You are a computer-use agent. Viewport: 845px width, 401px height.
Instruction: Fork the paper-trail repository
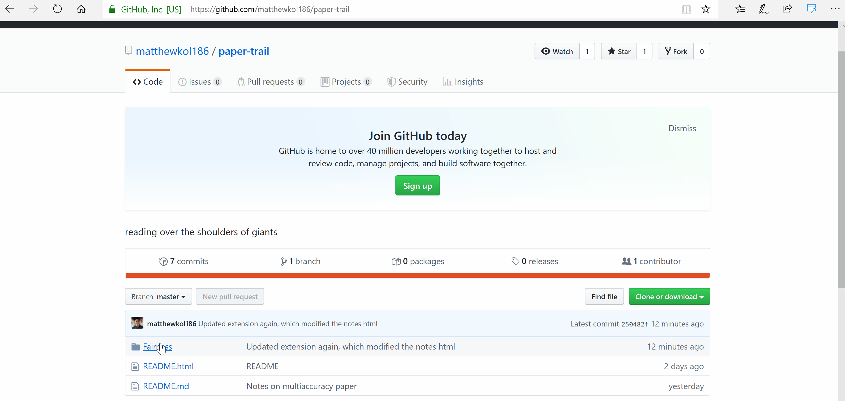point(676,51)
